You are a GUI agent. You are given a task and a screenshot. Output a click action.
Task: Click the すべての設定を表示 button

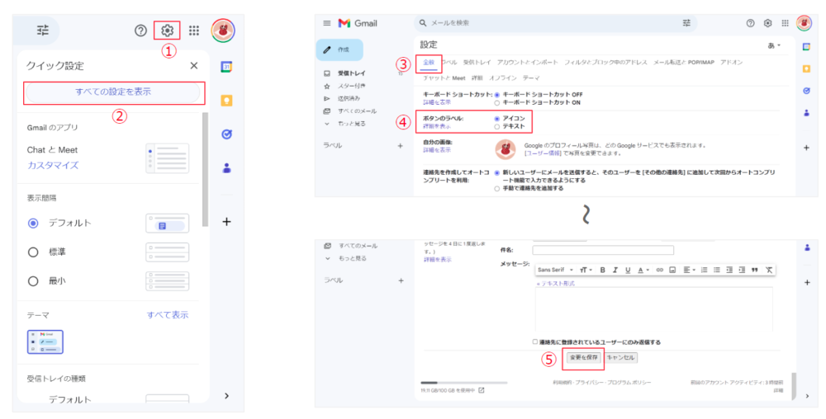click(112, 92)
